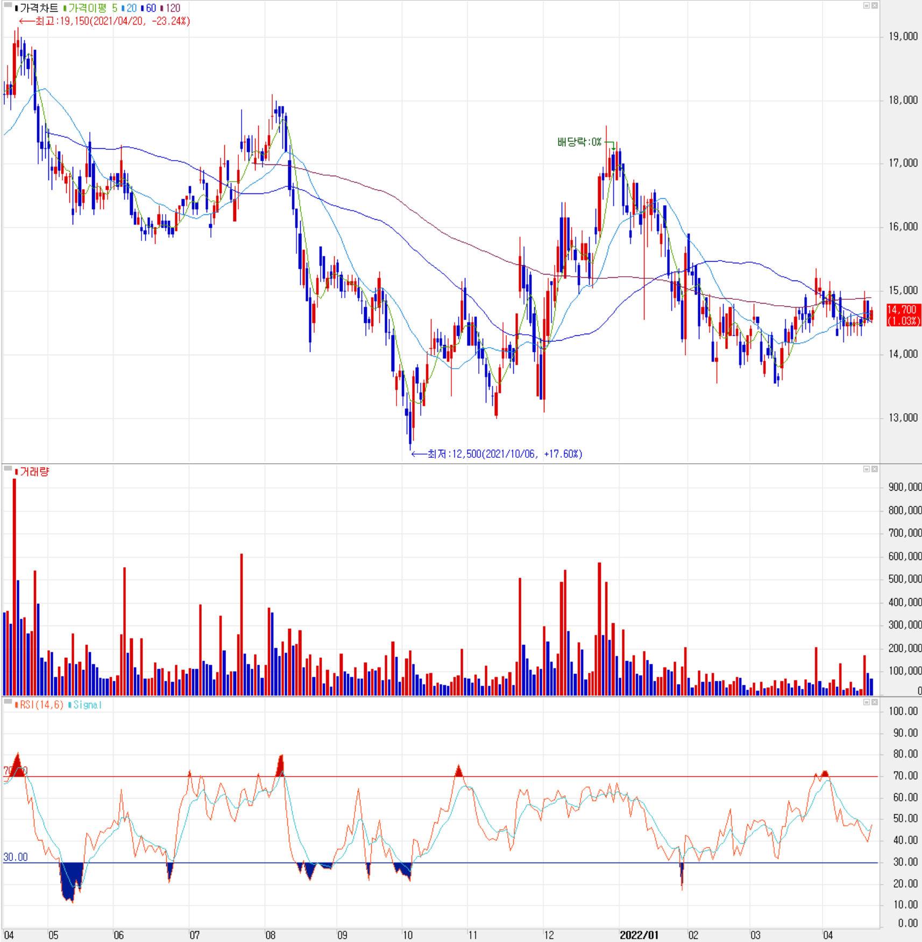Select the Signal line legend
The width and height of the screenshot is (922, 942).
[88, 704]
